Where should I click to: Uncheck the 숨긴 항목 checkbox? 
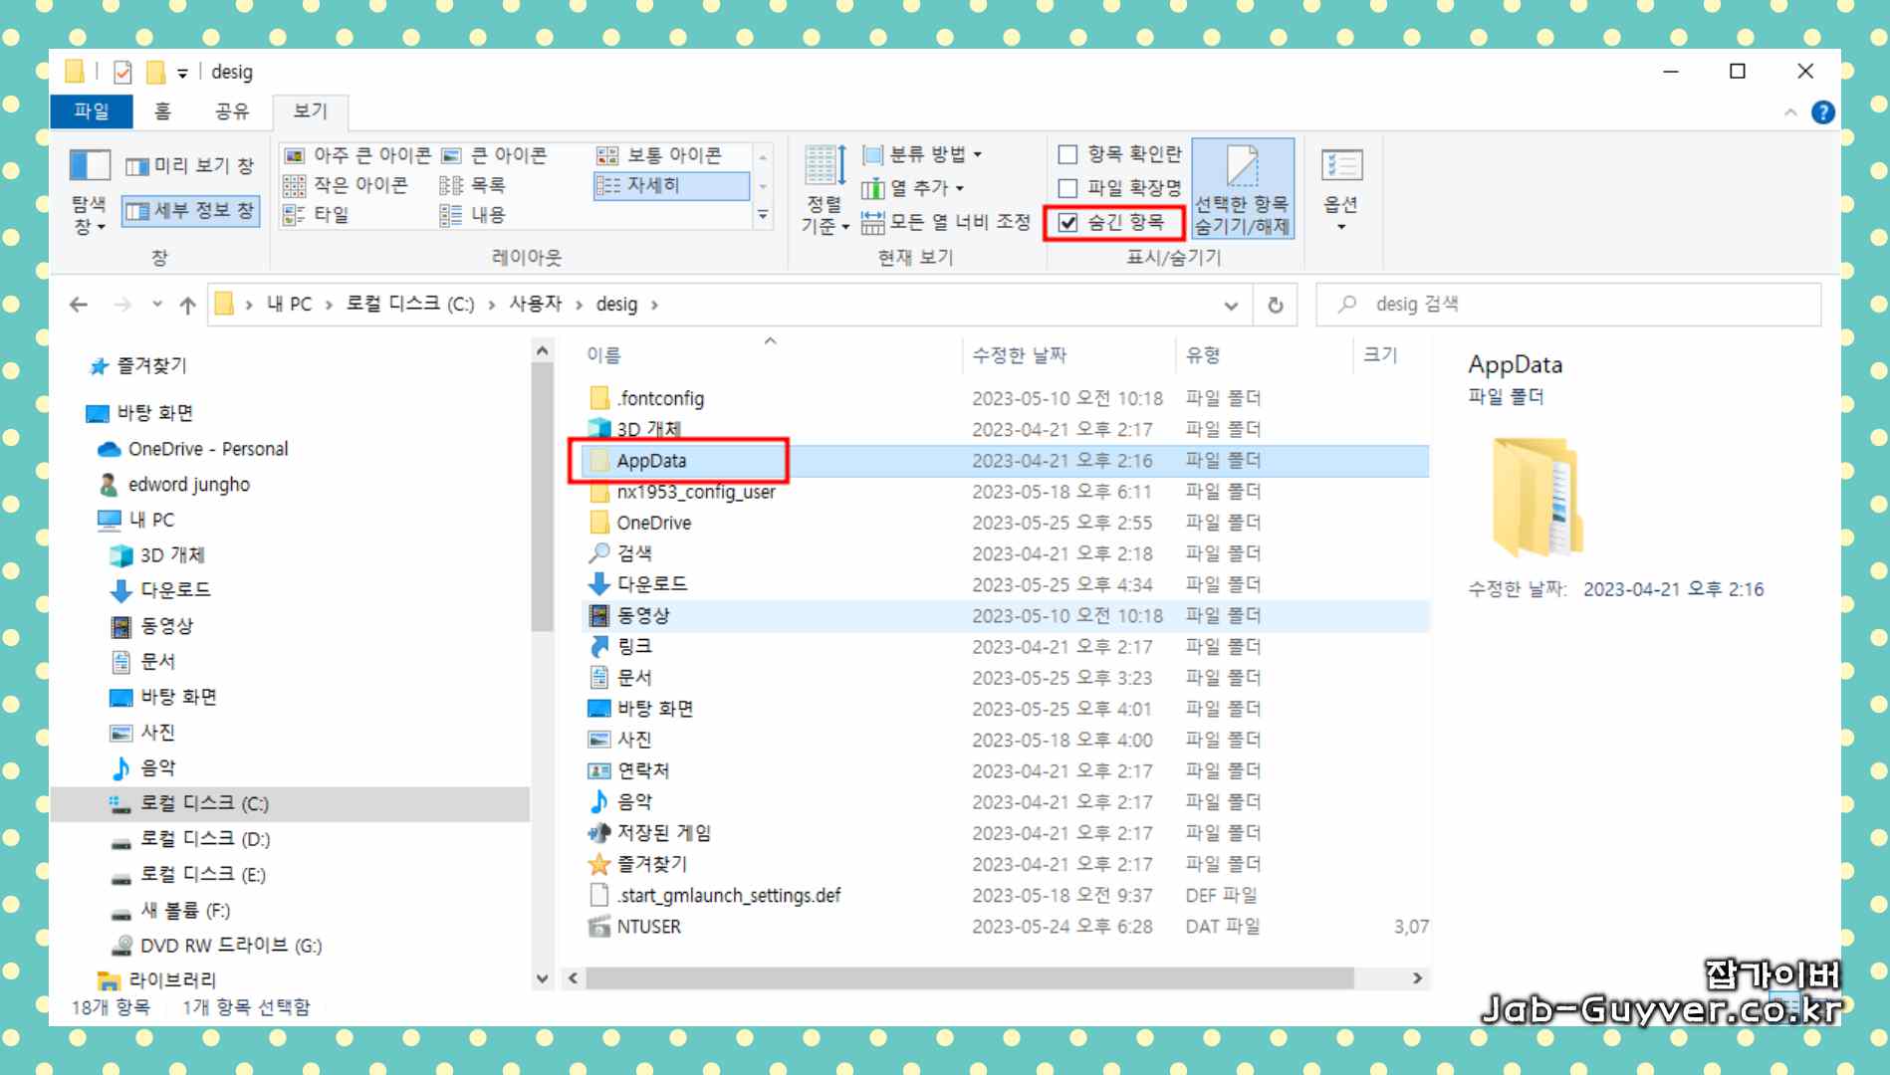coord(1067,223)
